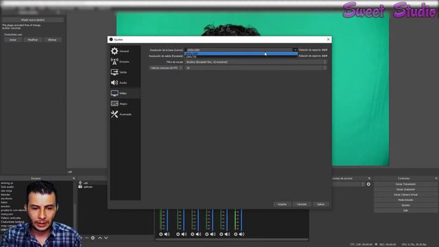Move selected source down with arrow
Image resolution: width=439 pixels, height=247 pixels.
[x=106, y=238]
